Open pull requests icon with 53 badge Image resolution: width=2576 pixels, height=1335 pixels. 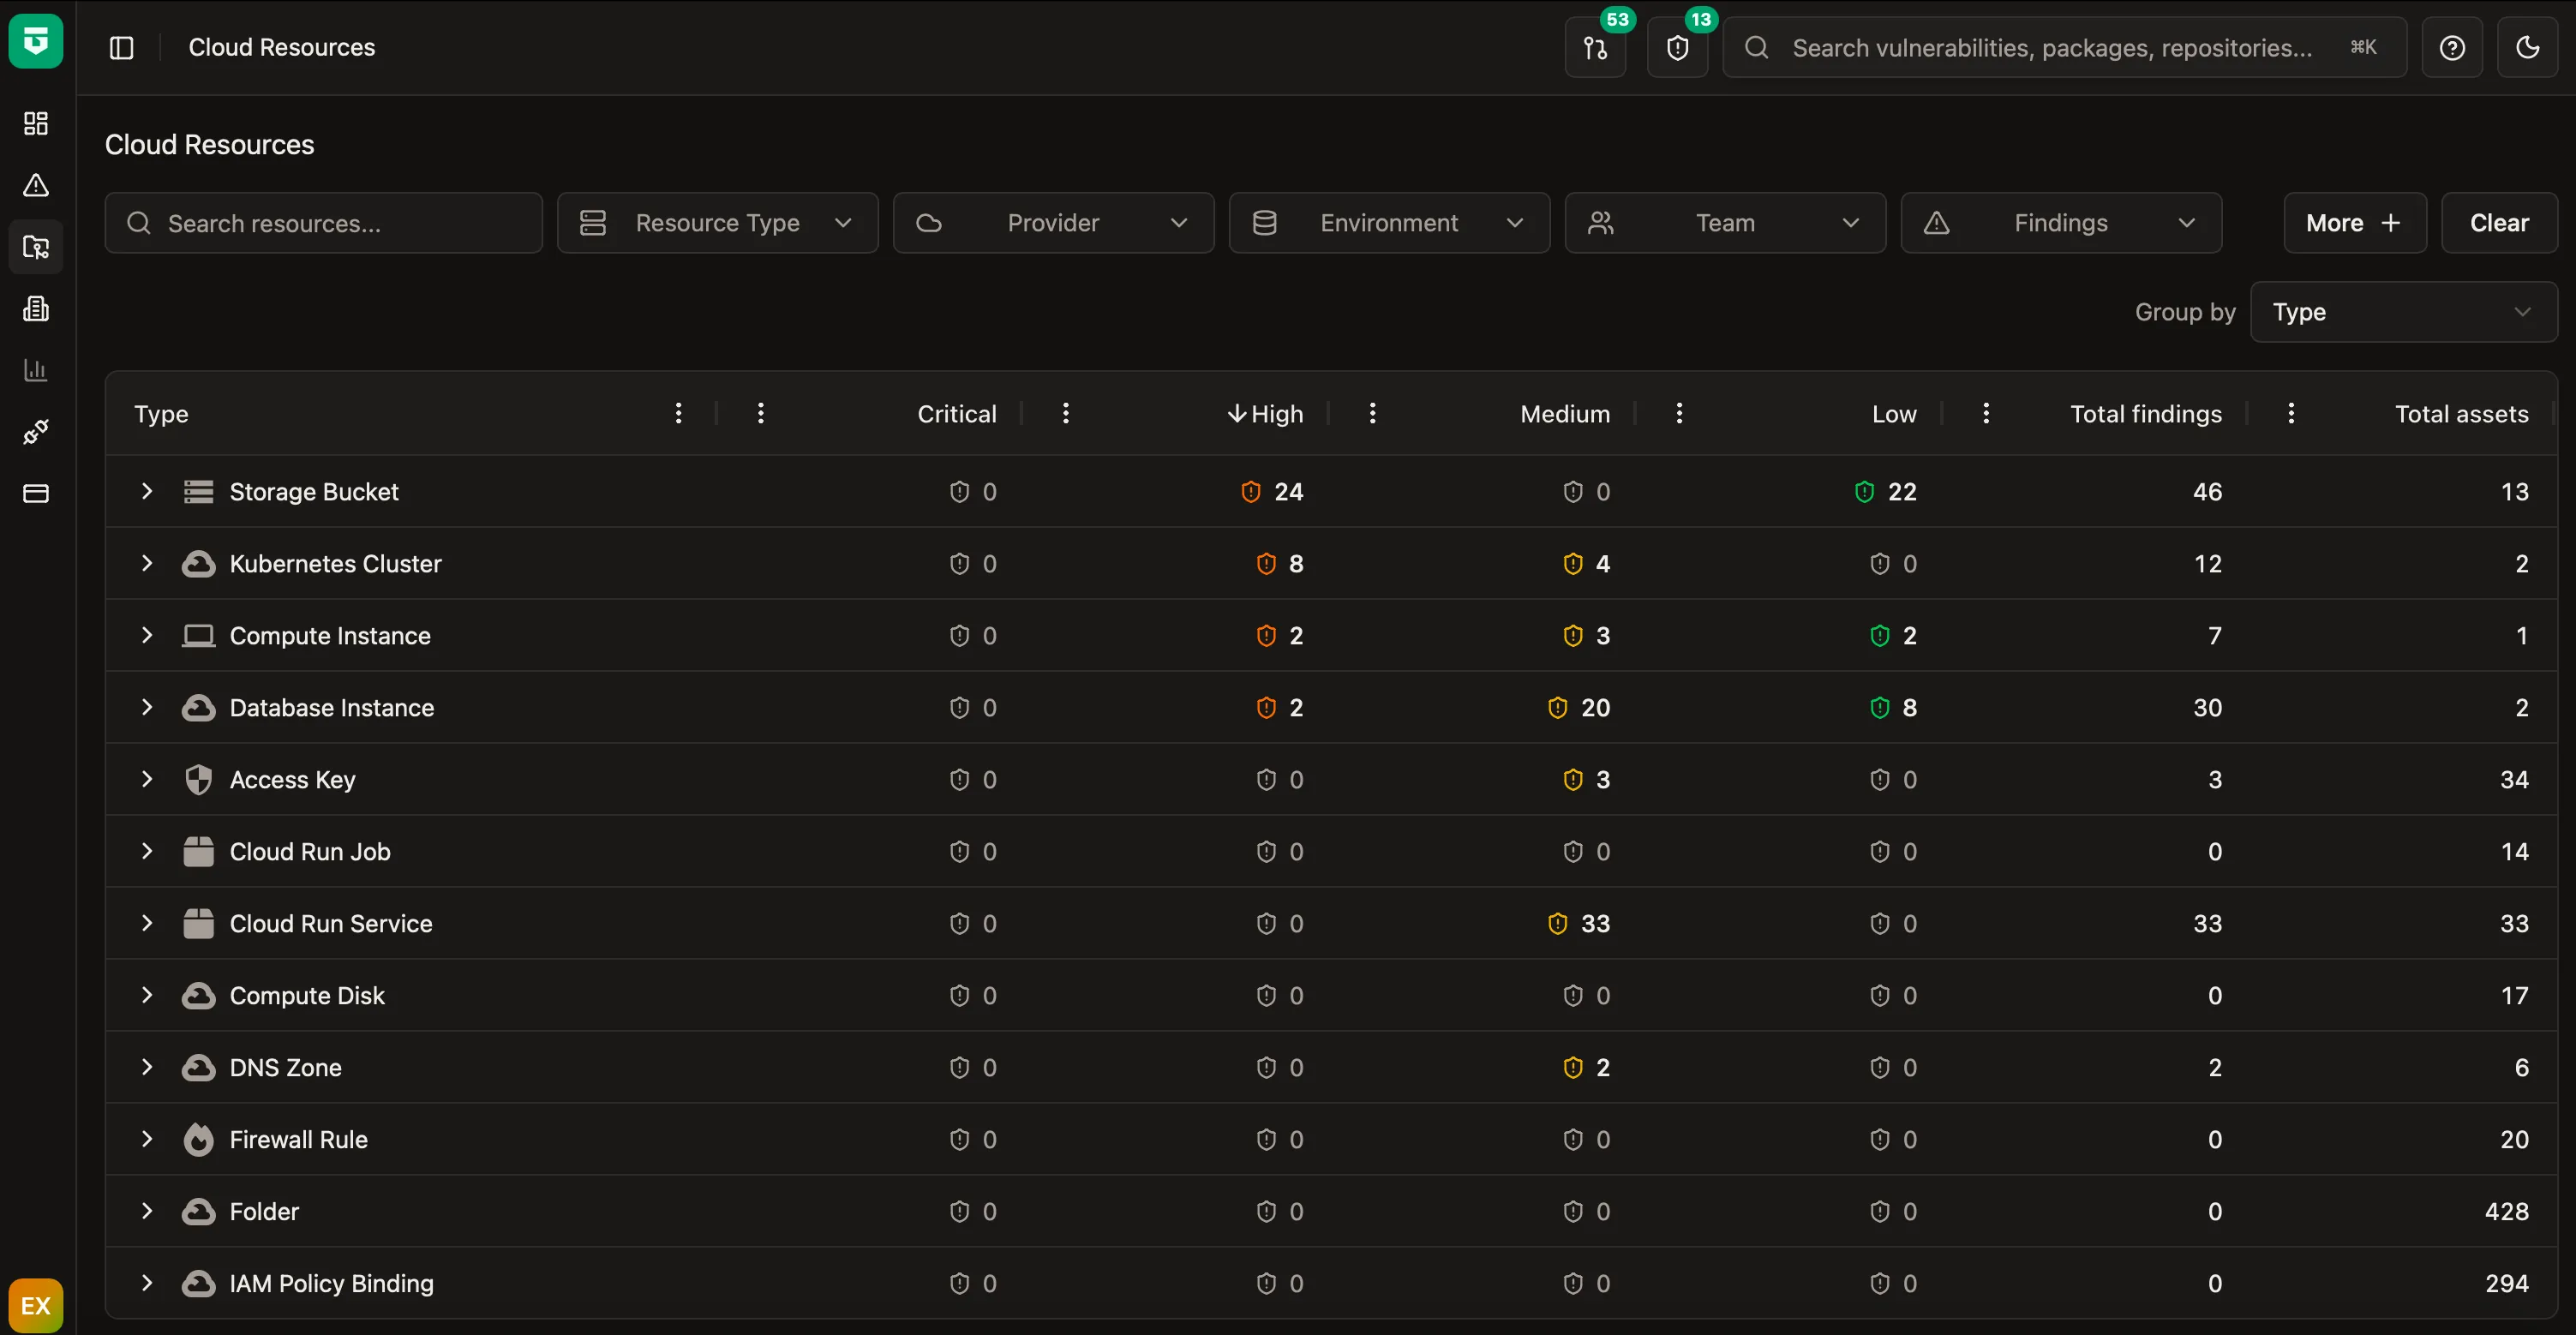click(x=1595, y=47)
